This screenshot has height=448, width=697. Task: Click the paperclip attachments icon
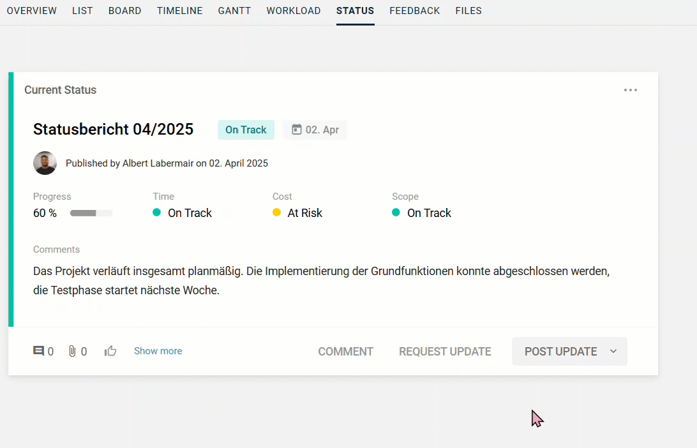click(72, 351)
